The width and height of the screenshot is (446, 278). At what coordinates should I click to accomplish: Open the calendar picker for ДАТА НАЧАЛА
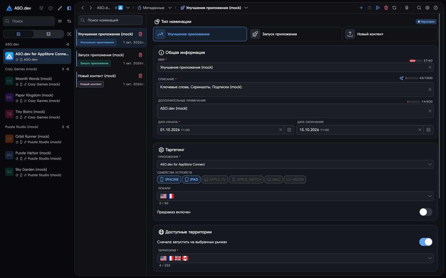(289, 130)
